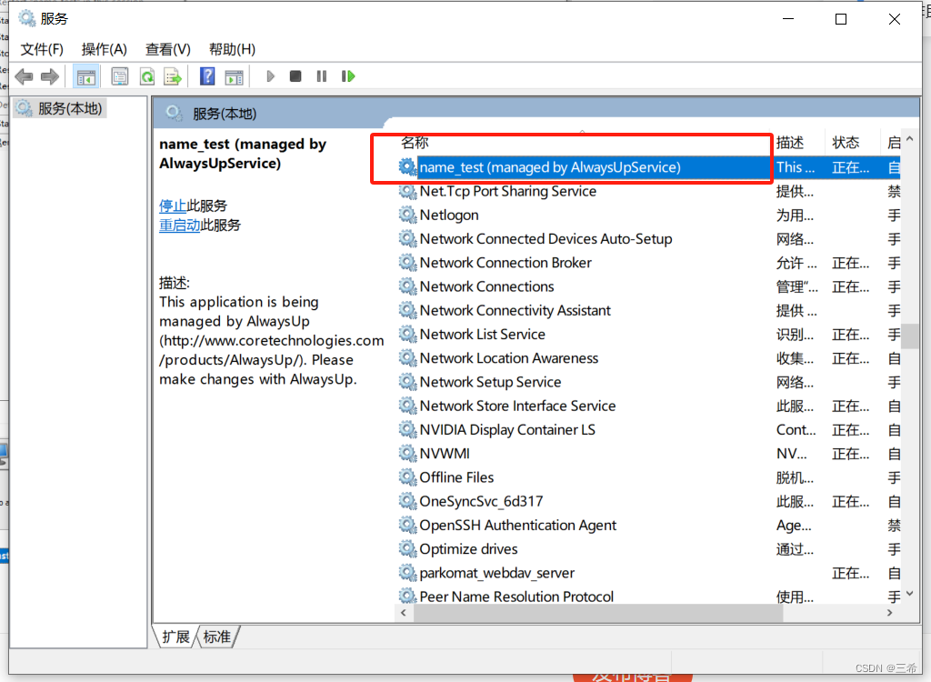Click gear icon beside NVIDIA Display Container LS

(407, 429)
